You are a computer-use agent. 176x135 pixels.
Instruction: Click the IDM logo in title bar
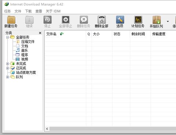point(7,4)
